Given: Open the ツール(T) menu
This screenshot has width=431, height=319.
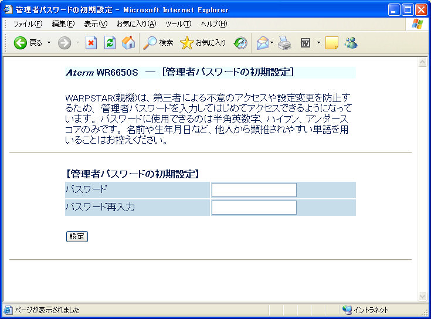Looking at the screenshot, I should click(178, 24).
